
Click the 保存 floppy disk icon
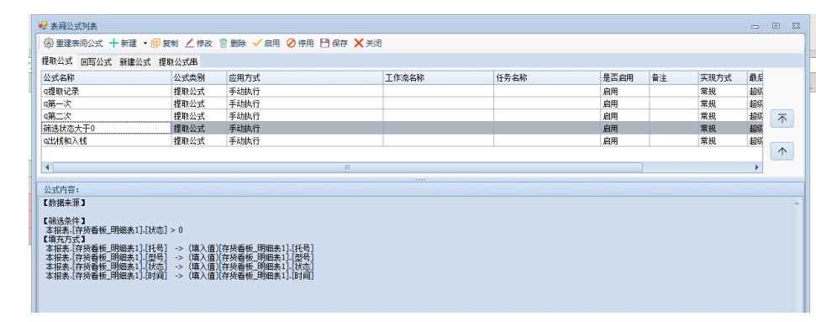(324, 43)
